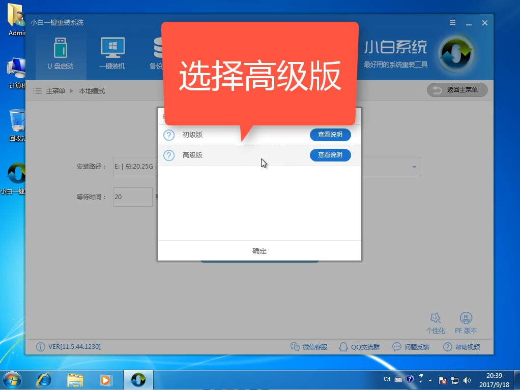
Task: Open 帮助视频 help link
Action: (x=461, y=347)
